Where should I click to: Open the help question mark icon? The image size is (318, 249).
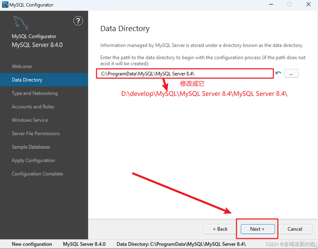(78, 21)
